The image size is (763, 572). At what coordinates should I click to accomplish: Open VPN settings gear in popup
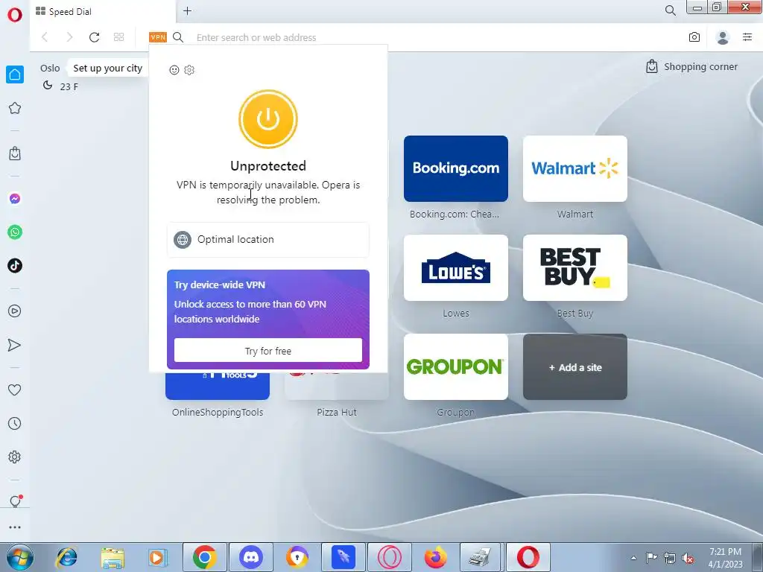189,70
